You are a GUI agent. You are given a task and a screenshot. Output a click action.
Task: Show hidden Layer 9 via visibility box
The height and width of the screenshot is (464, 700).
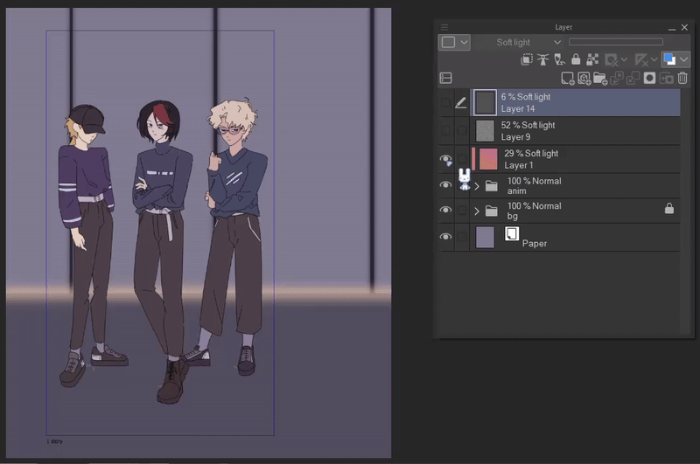click(445, 130)
